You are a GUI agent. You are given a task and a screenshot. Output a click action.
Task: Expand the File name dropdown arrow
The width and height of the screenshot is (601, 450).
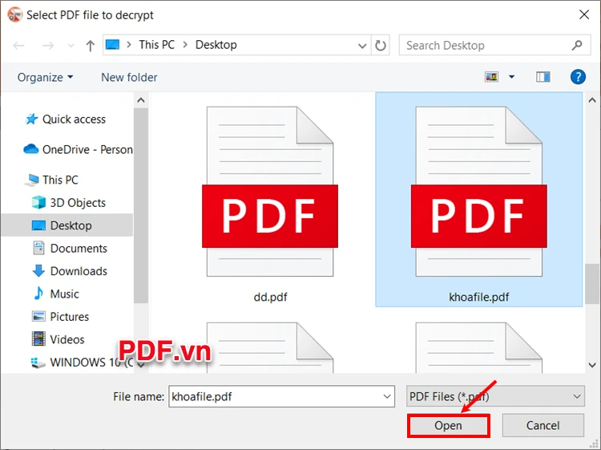pos(387,396)
